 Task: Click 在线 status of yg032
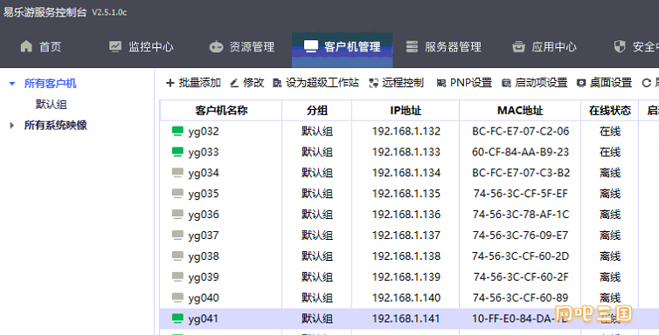click(610, 131)
